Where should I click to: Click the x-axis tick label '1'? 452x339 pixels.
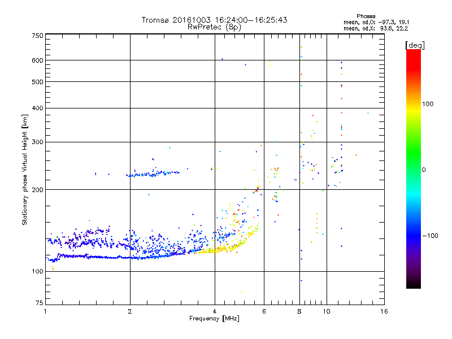tap(45, 311)
